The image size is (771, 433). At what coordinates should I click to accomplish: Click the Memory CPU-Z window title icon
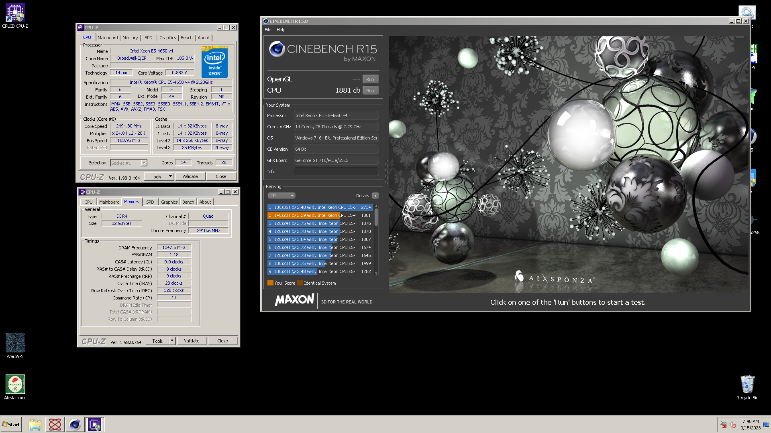tap(82, 192)
